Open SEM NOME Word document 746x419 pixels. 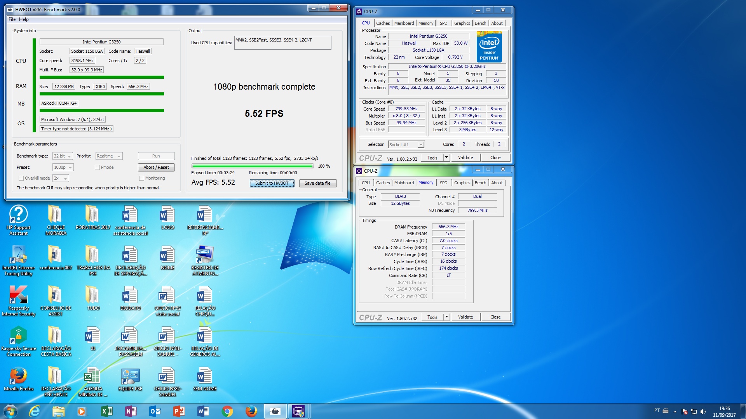point(205,379)
